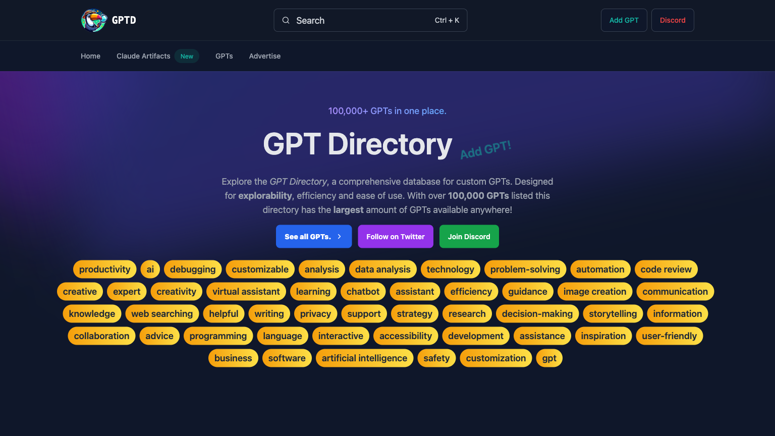The height and width of the screenshot is (436, 775).
Task: Open the Home menu item
Action: (x=90, y=56)
